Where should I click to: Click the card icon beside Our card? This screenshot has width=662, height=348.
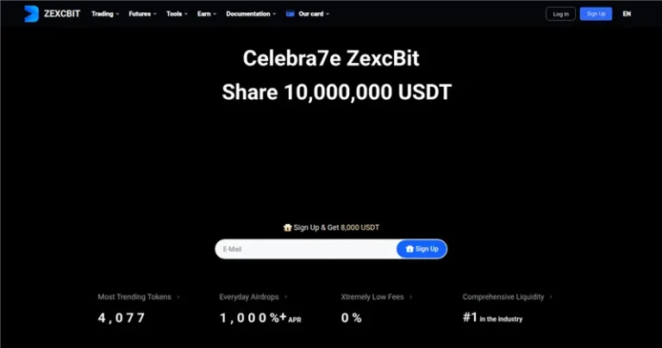290,14
